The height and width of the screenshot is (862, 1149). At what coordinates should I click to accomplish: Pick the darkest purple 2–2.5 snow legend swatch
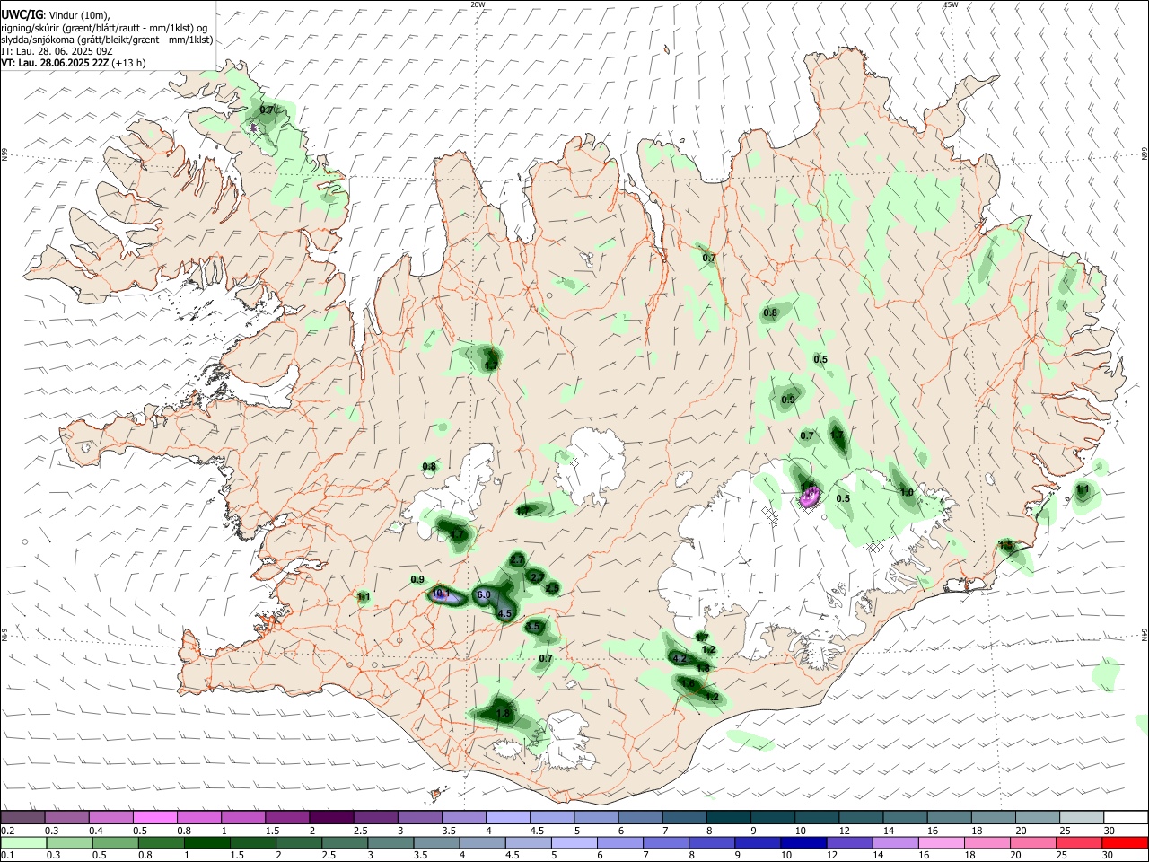point(332,818)
